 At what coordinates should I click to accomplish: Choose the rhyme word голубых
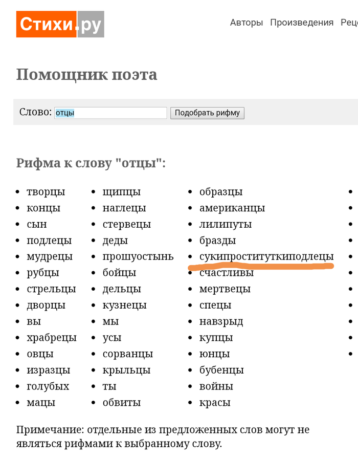coord(48,386)
